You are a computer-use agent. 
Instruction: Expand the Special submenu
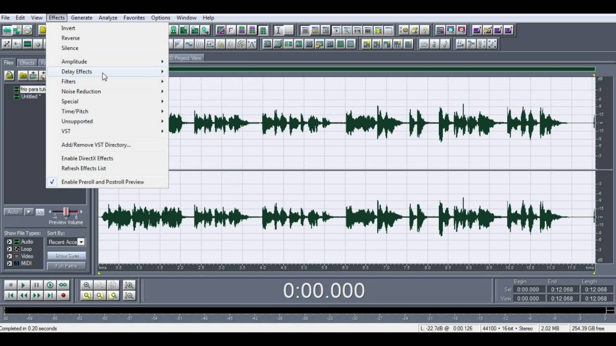(x=107, y=101)
